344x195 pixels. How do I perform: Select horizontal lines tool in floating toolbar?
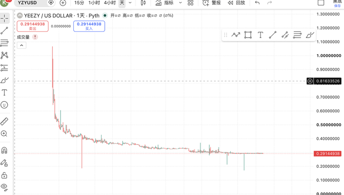(297, 35)
